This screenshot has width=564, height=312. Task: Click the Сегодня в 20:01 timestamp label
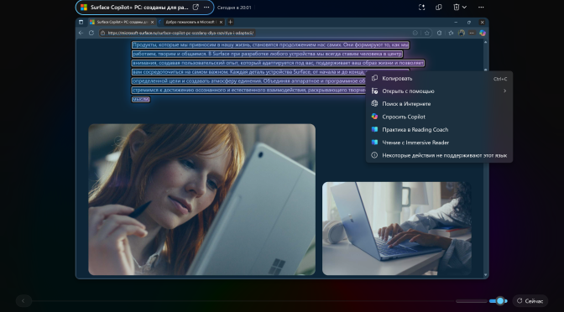[234, 8]
